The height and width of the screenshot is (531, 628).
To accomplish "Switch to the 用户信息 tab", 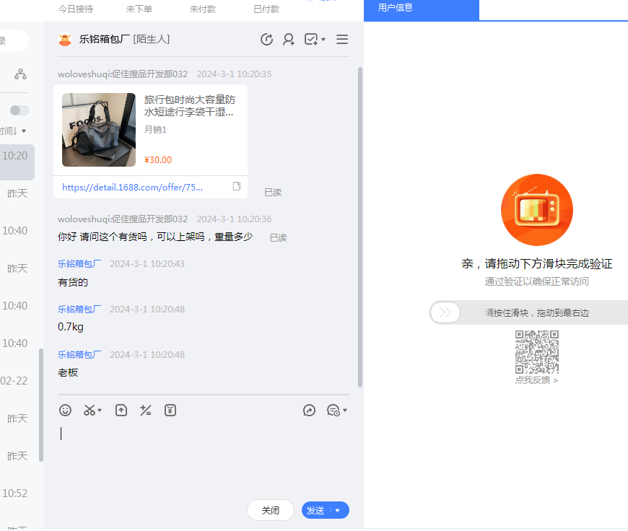I will [396, 8].
